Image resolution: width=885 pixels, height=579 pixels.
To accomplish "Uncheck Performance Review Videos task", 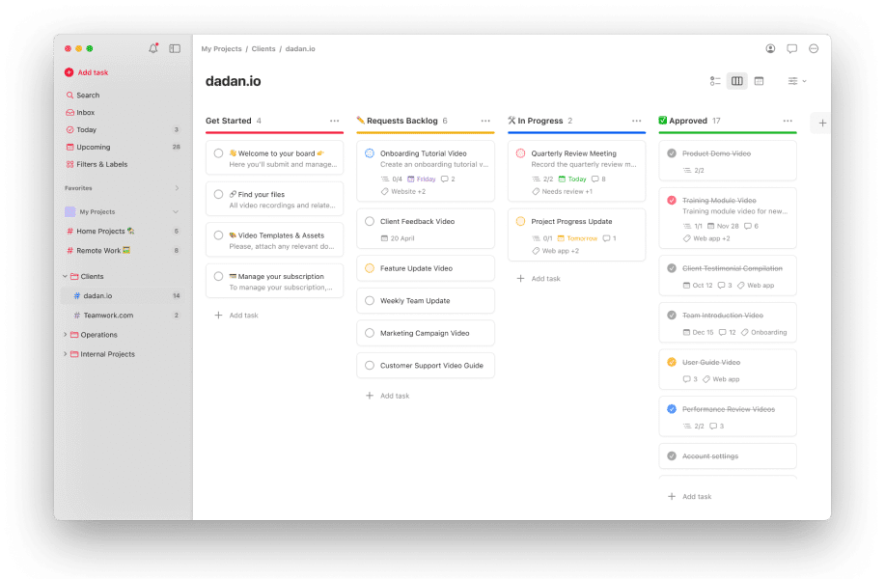I will click(x=672, y=409).
